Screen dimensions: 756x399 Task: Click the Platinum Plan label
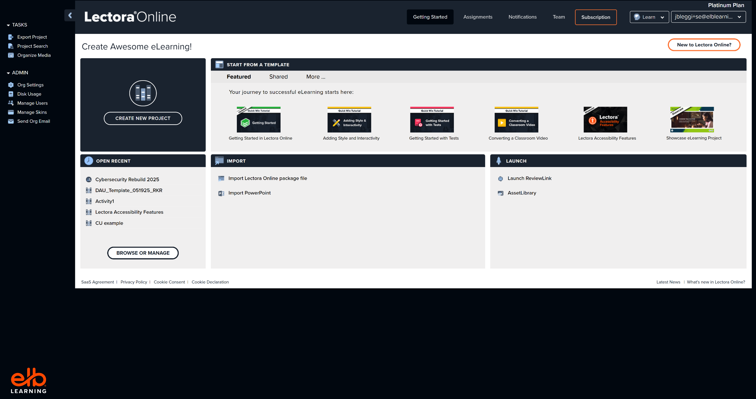click(x=726, y=5)
